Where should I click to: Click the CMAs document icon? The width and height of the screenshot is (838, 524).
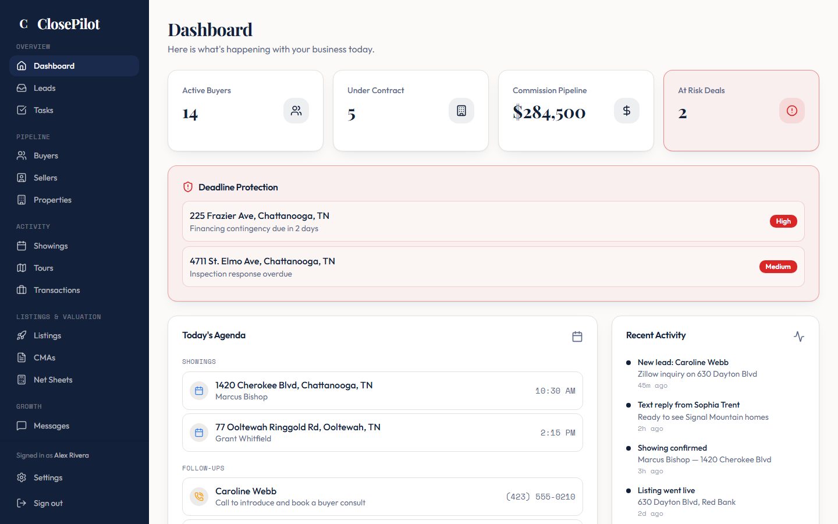tap(22, 357)
